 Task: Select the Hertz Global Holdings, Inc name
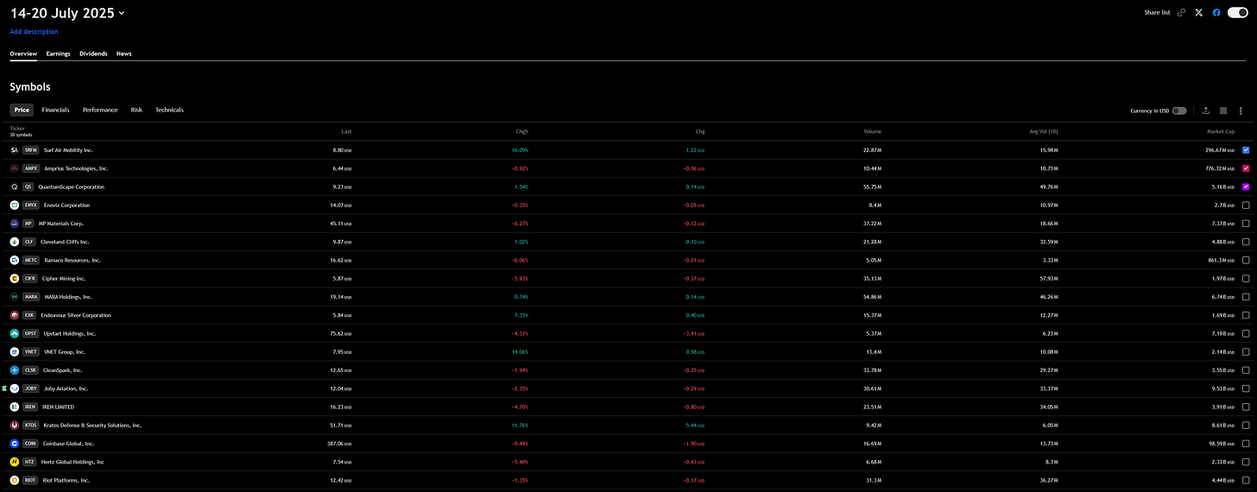coord(73,462)
